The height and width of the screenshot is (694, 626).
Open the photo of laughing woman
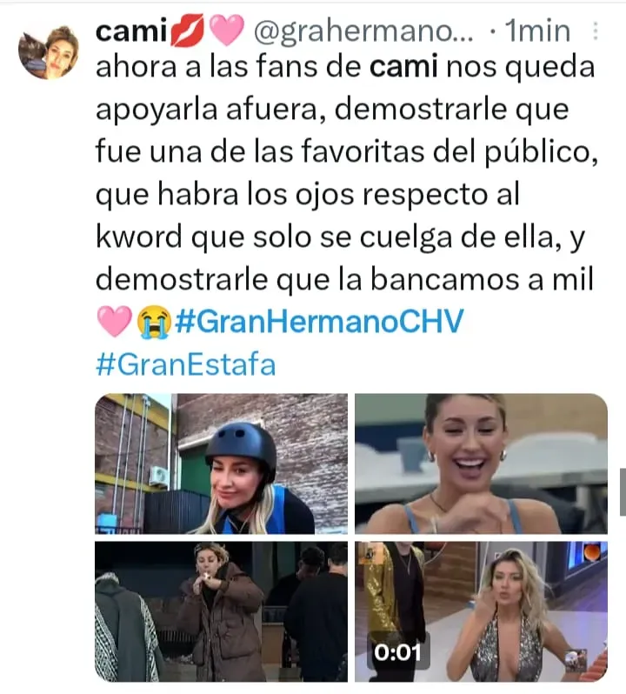coord(481,464)
